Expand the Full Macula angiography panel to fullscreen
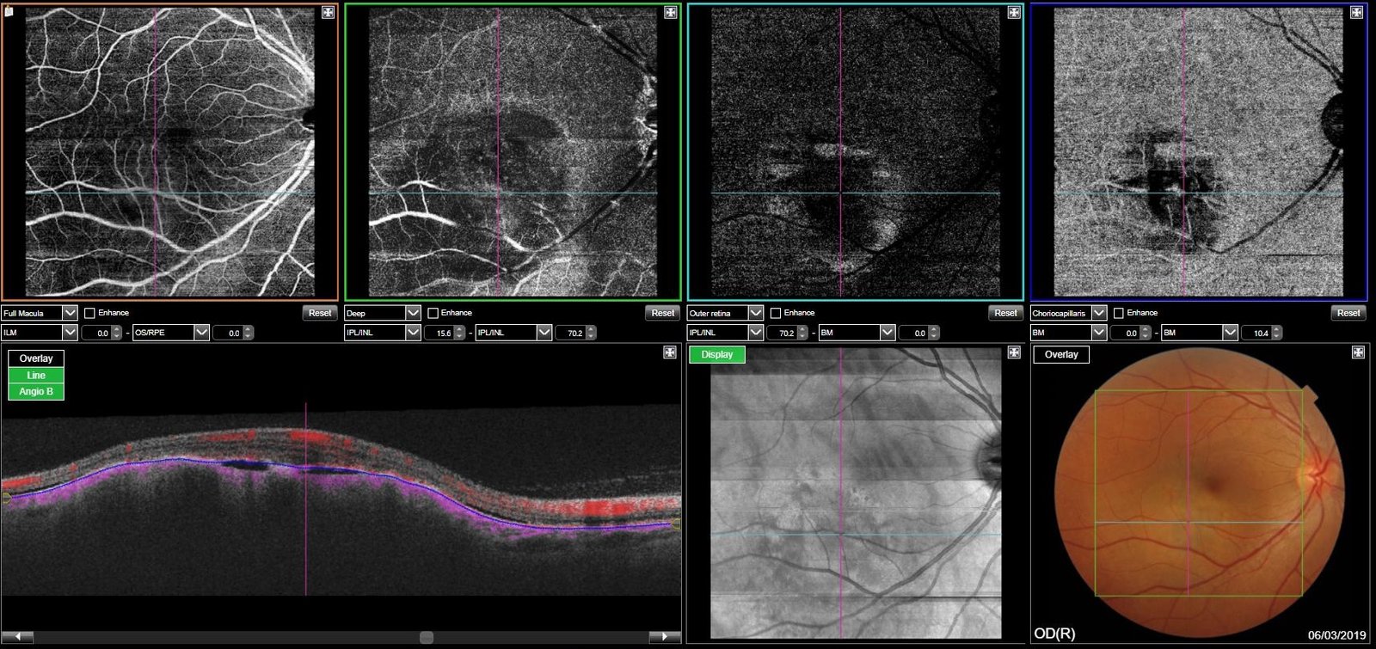1376x649 pixels. 328,13
